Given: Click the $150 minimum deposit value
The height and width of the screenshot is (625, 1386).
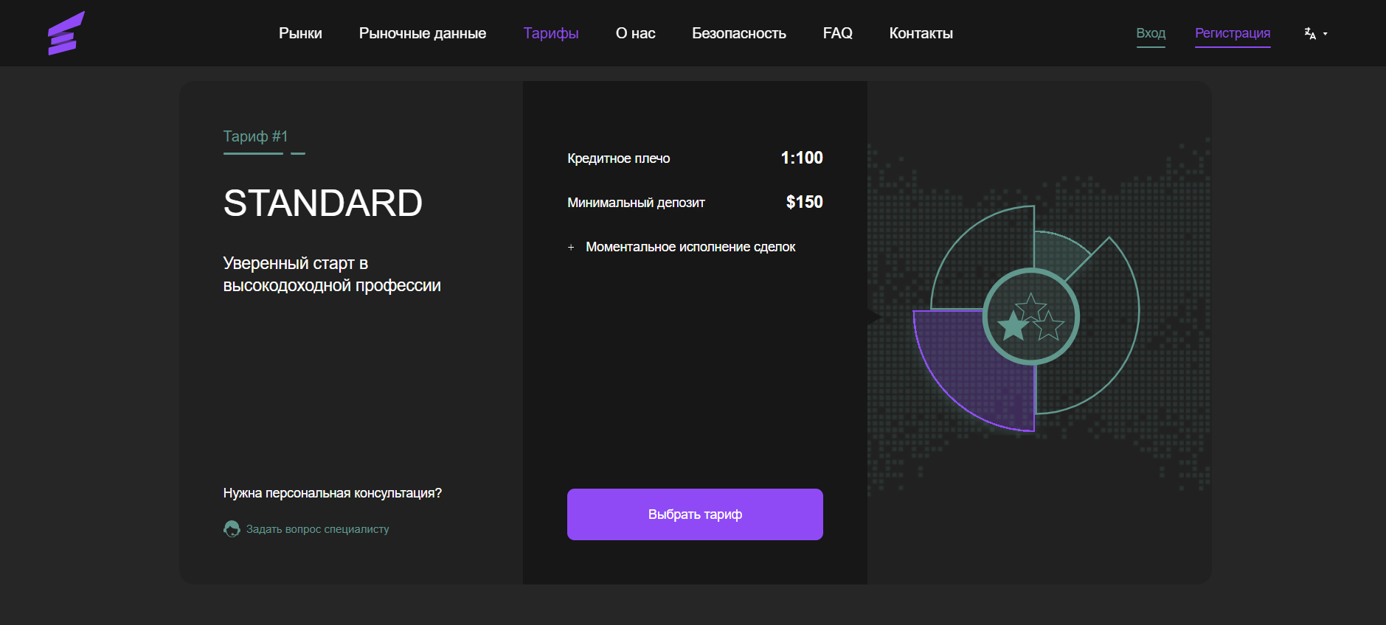Looking at the screenshot, I should [x=804, y=202].
